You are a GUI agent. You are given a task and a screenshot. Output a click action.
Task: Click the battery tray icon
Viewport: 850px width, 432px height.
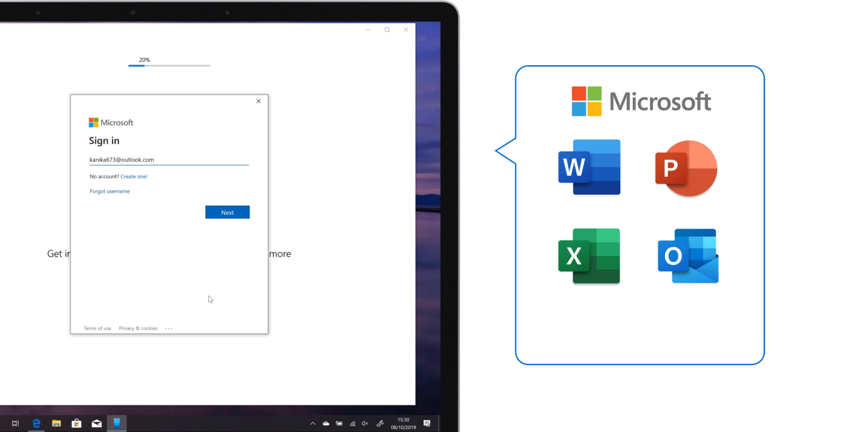coord(339,423)
